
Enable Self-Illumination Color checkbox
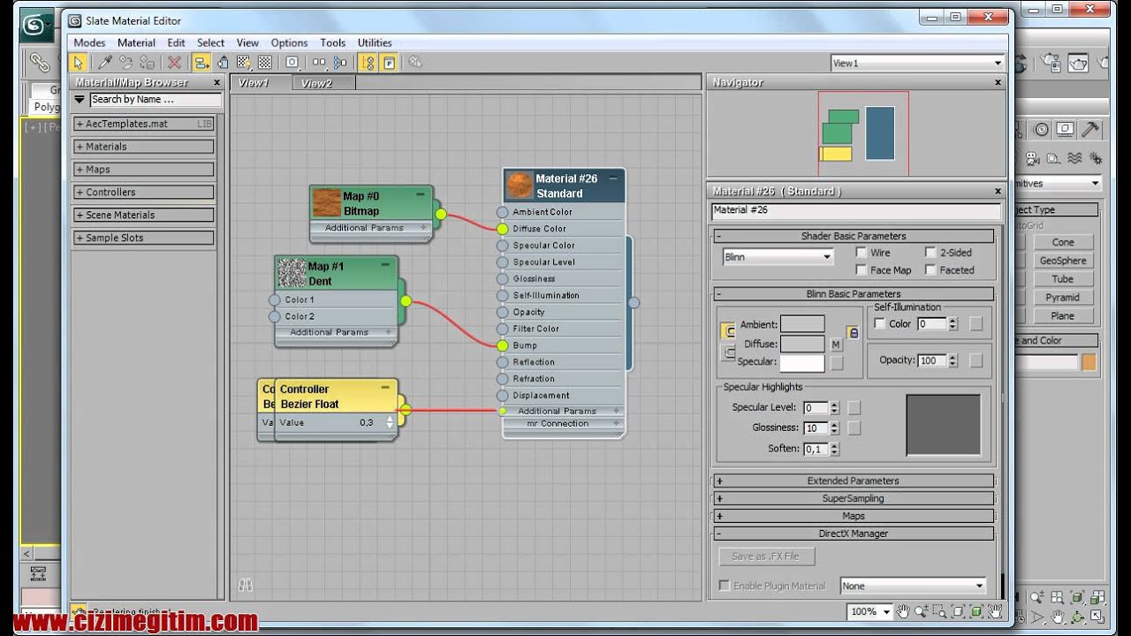pos(880,324)
